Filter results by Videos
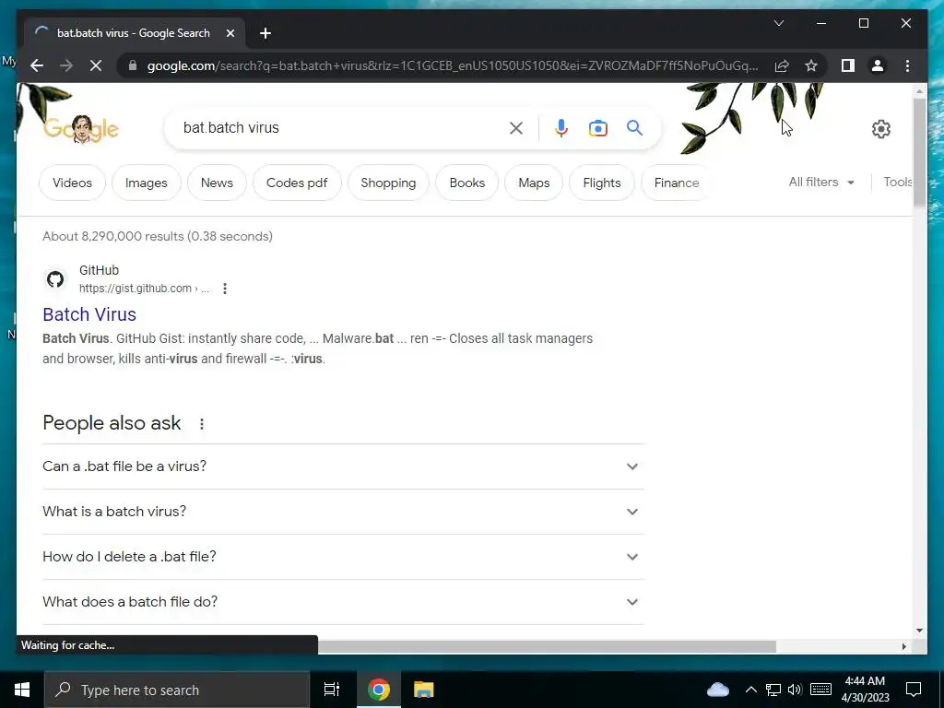The height and width of the screenshot is (708, 944). coord(72,183)
